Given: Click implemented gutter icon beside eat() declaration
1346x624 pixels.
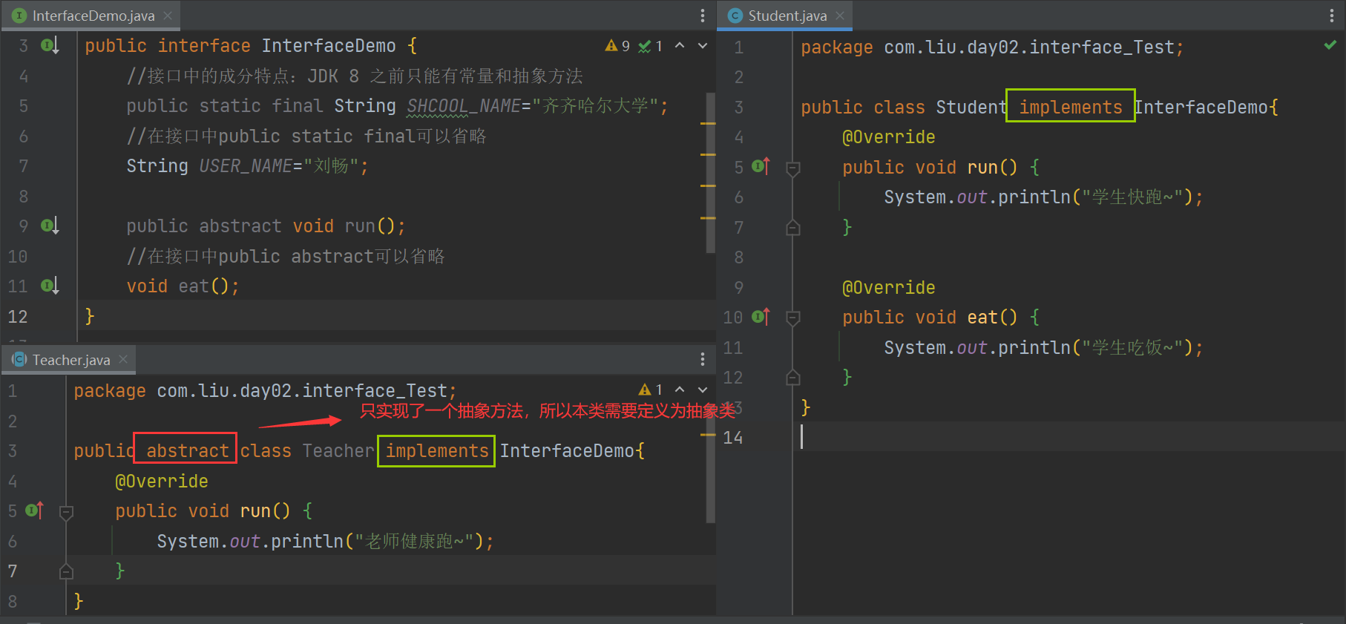Looking at the screenshot, I should [x=50, y=286].
